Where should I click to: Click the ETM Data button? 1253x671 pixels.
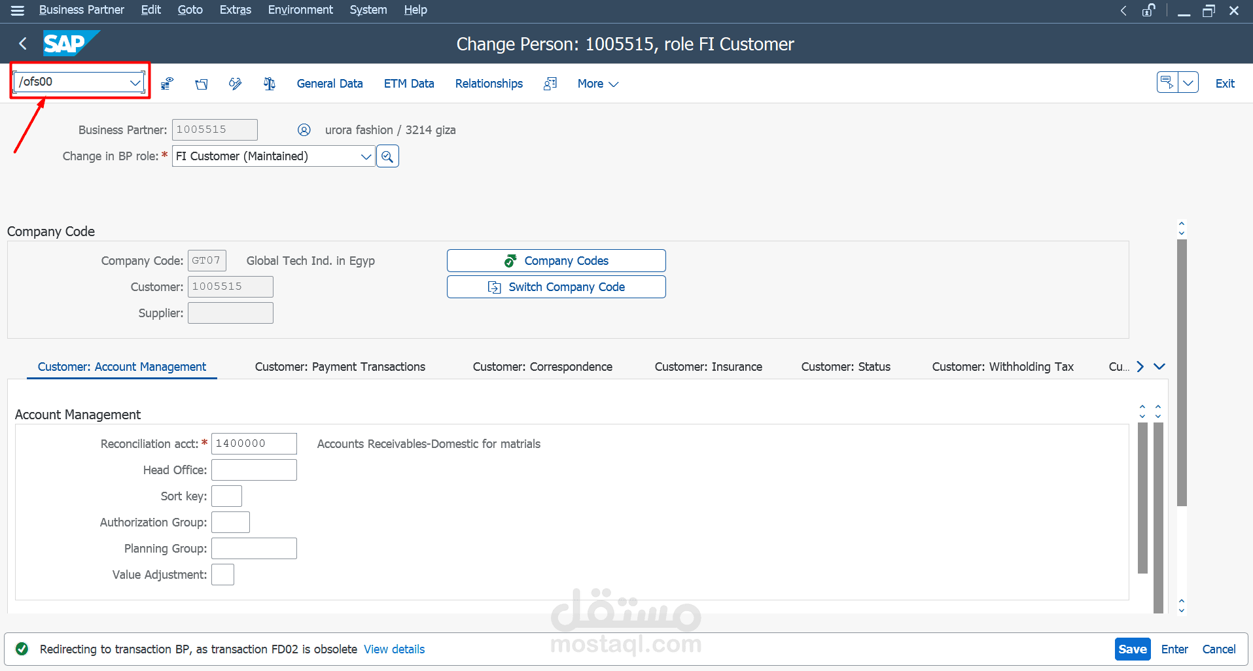point(409,84)
